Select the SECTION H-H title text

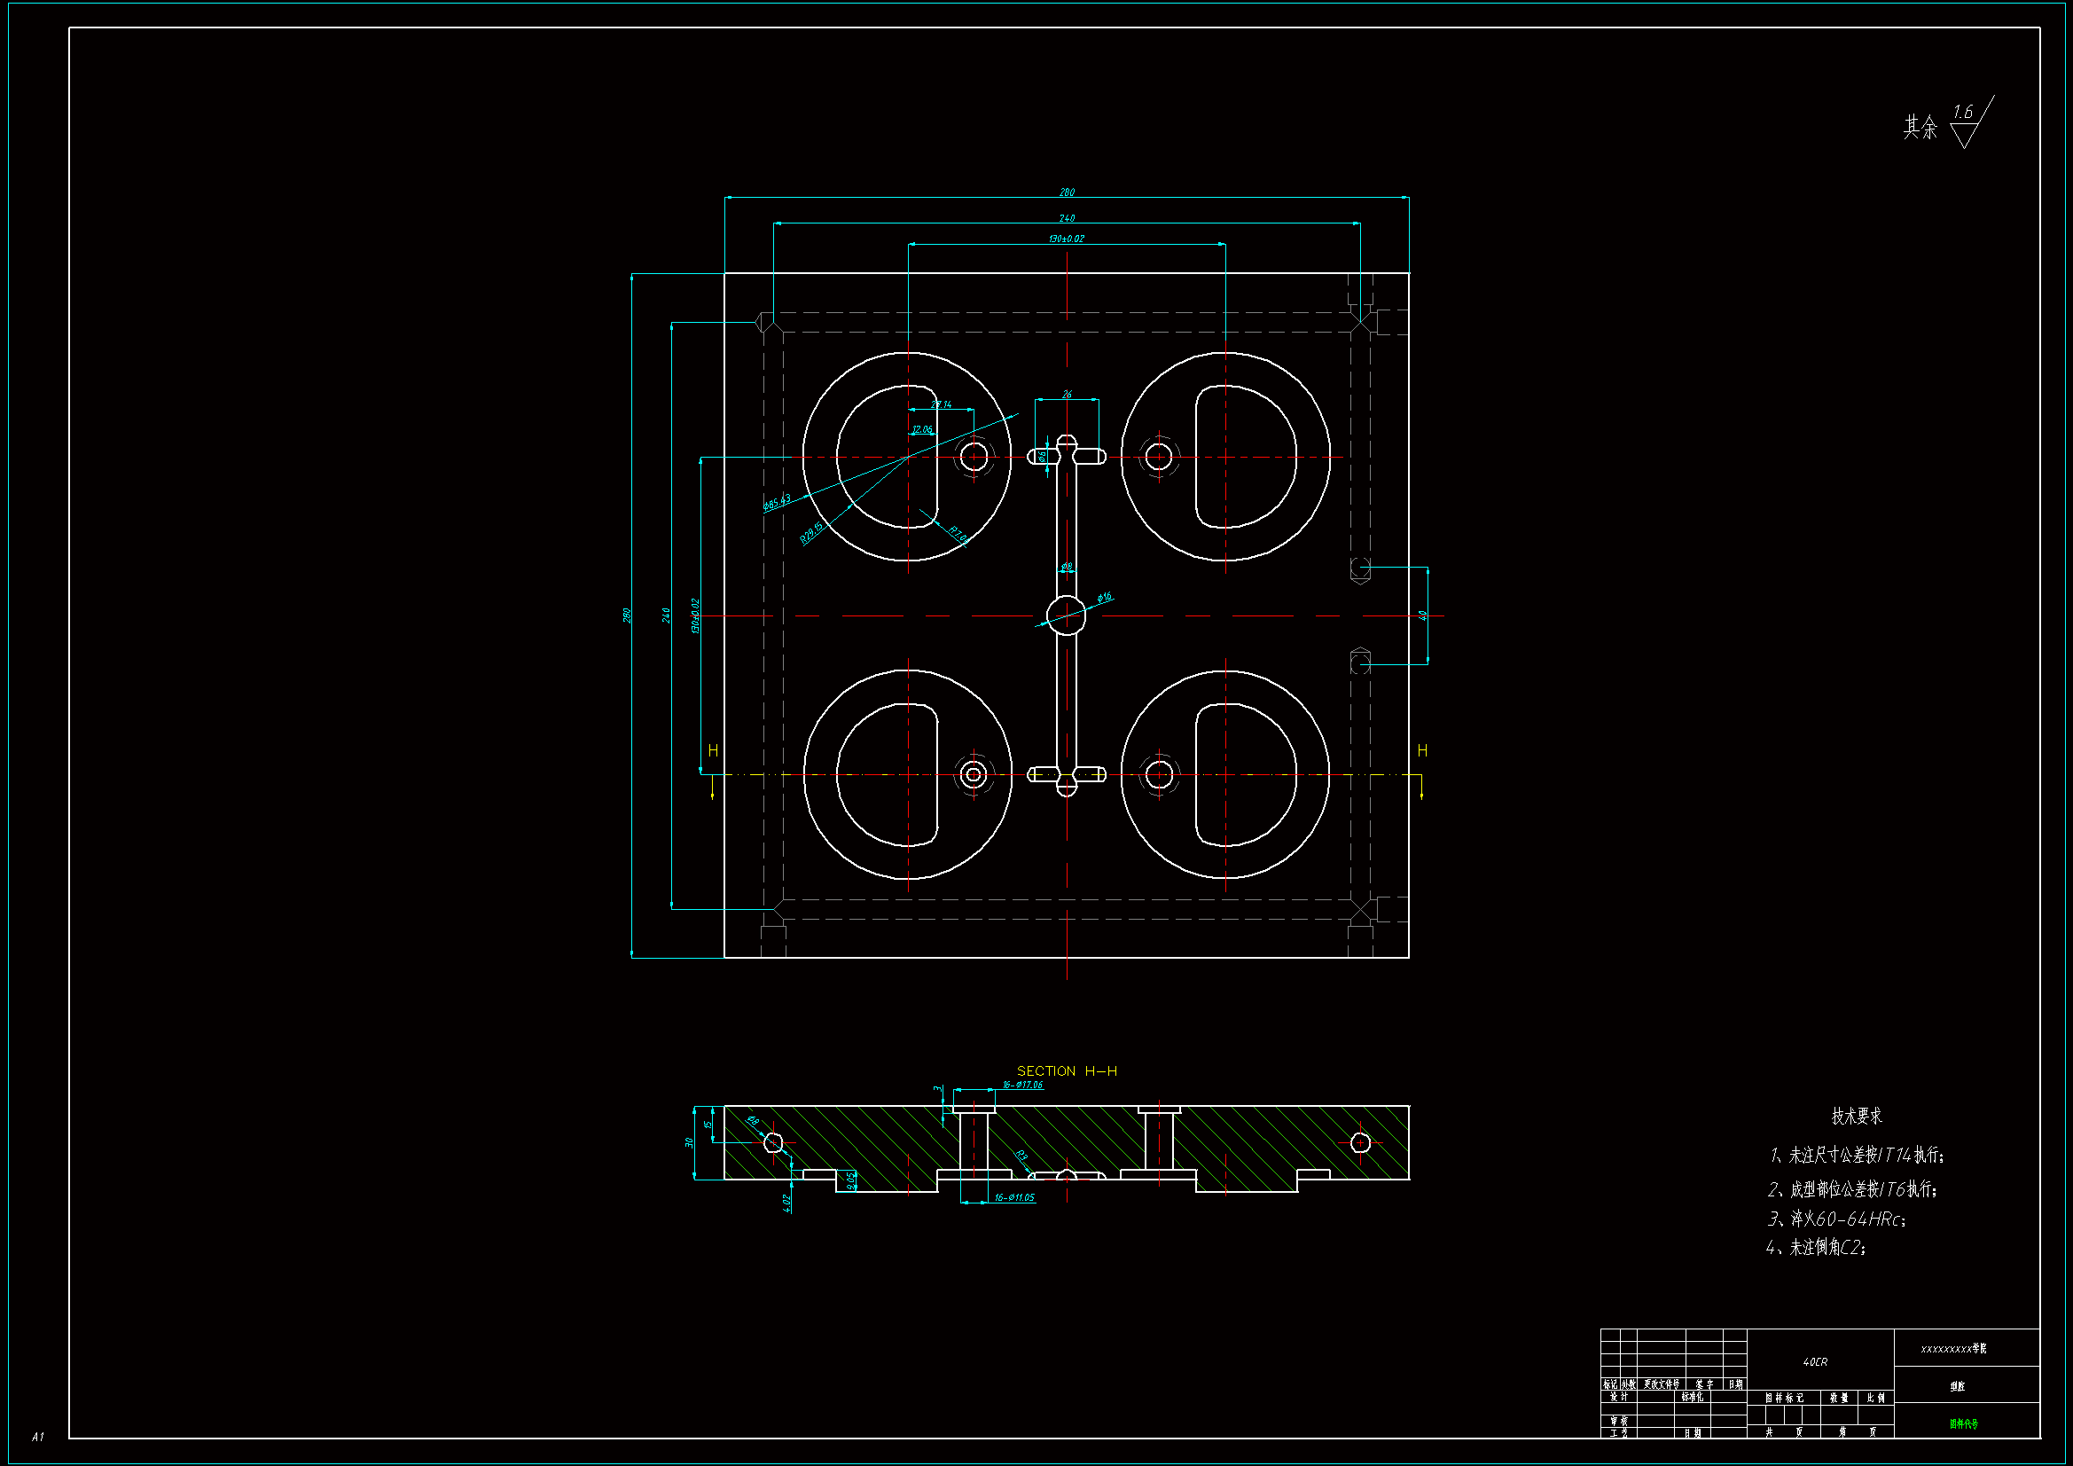(x=1067, y=1071)
